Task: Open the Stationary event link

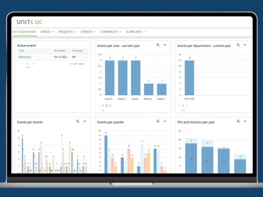Action: 25,57
